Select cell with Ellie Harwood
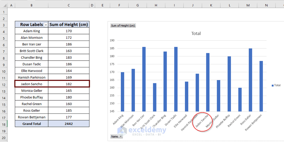 tap(32, 71)
